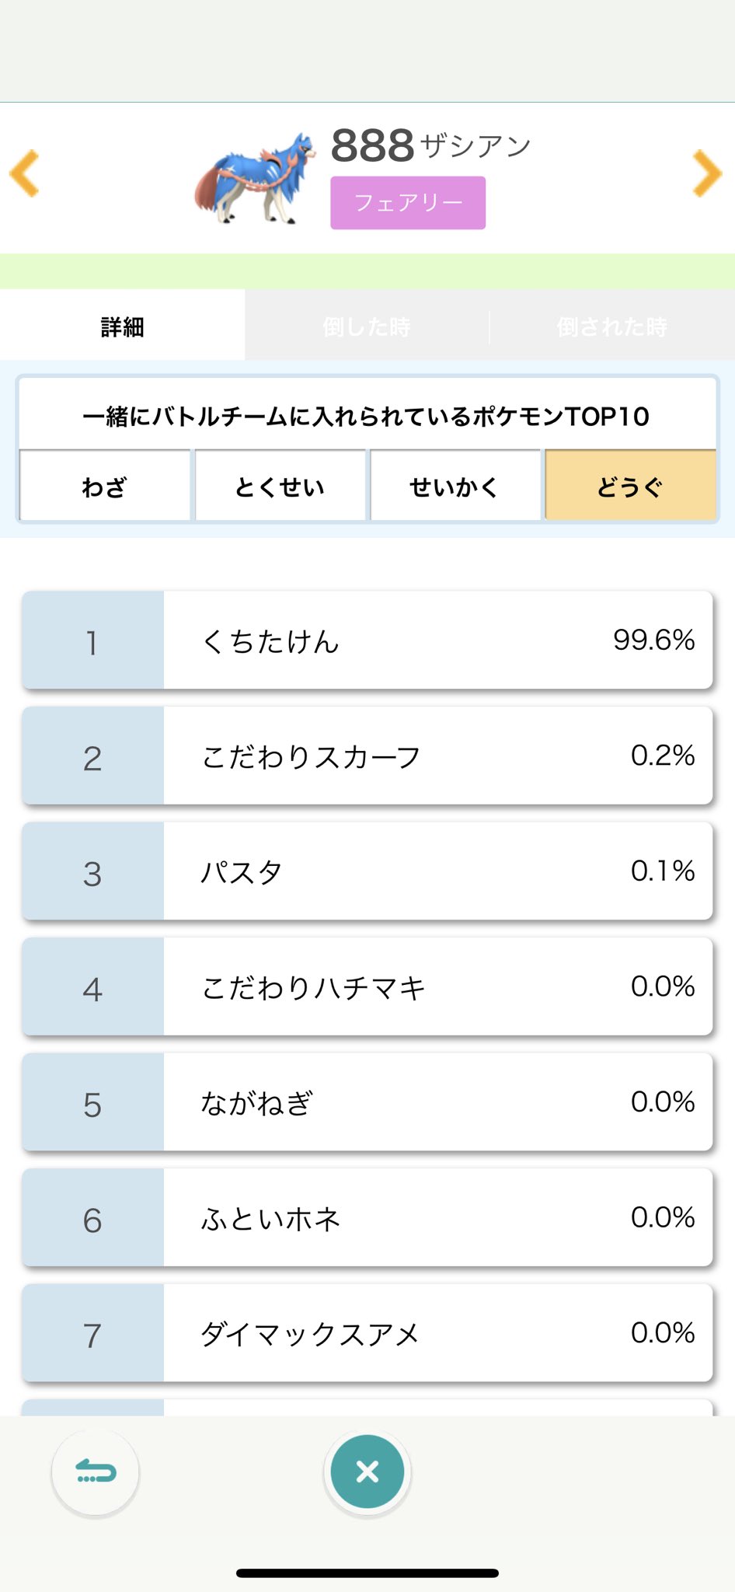735x1592 pixels.
Task: Open the teammates TOP10 header 一緒にバトルチーム
Action: tap(367, 417)
